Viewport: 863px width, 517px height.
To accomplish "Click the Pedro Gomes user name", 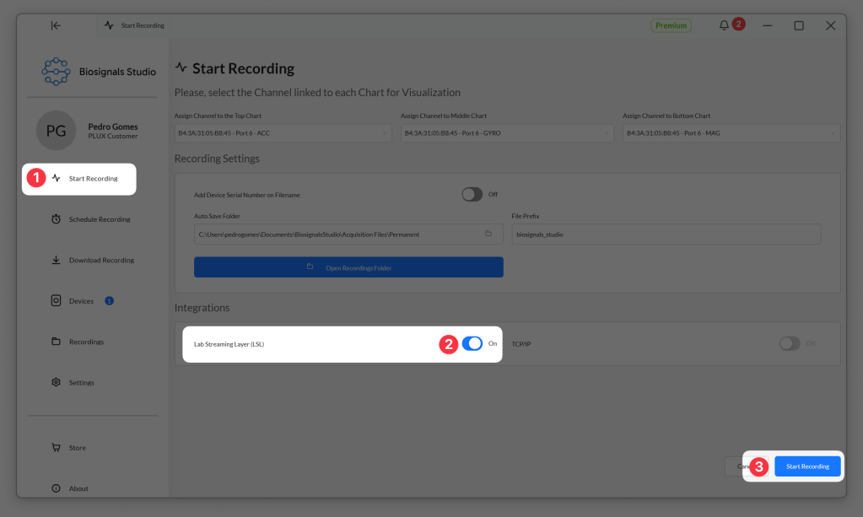I will coord(113,127).
